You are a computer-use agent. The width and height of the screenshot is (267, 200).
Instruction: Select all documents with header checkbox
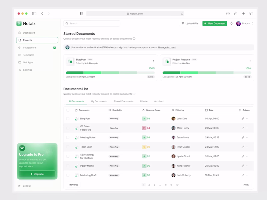(x=68, y=110)
